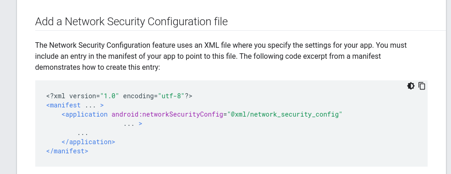Click the word "encoding" in the XML declaration
Screen dimensions: 451x174
point(138,96)
